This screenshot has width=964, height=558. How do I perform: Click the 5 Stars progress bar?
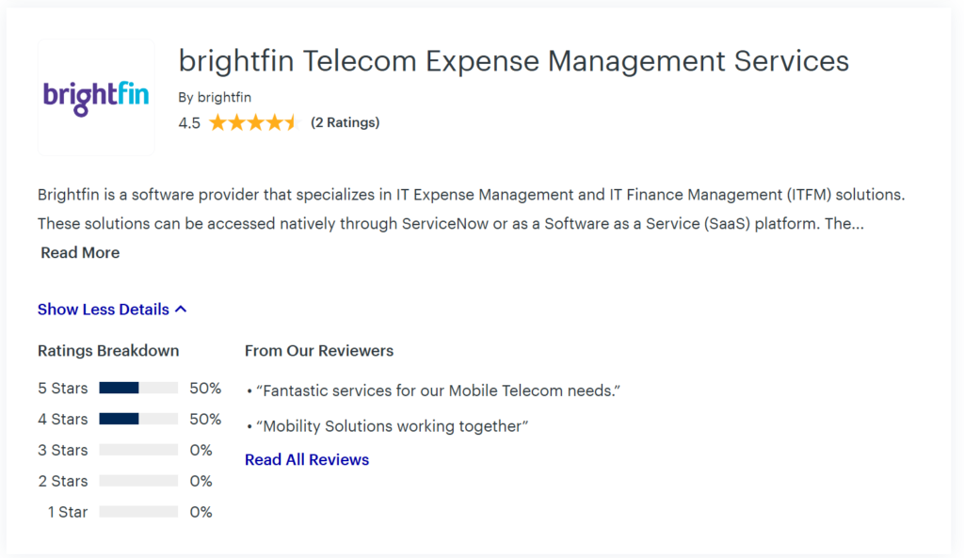(x=138, y=387)
